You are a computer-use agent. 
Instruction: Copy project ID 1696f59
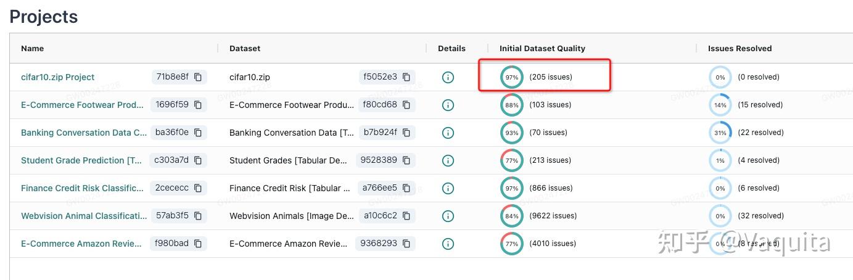click(x=198, y=105)
